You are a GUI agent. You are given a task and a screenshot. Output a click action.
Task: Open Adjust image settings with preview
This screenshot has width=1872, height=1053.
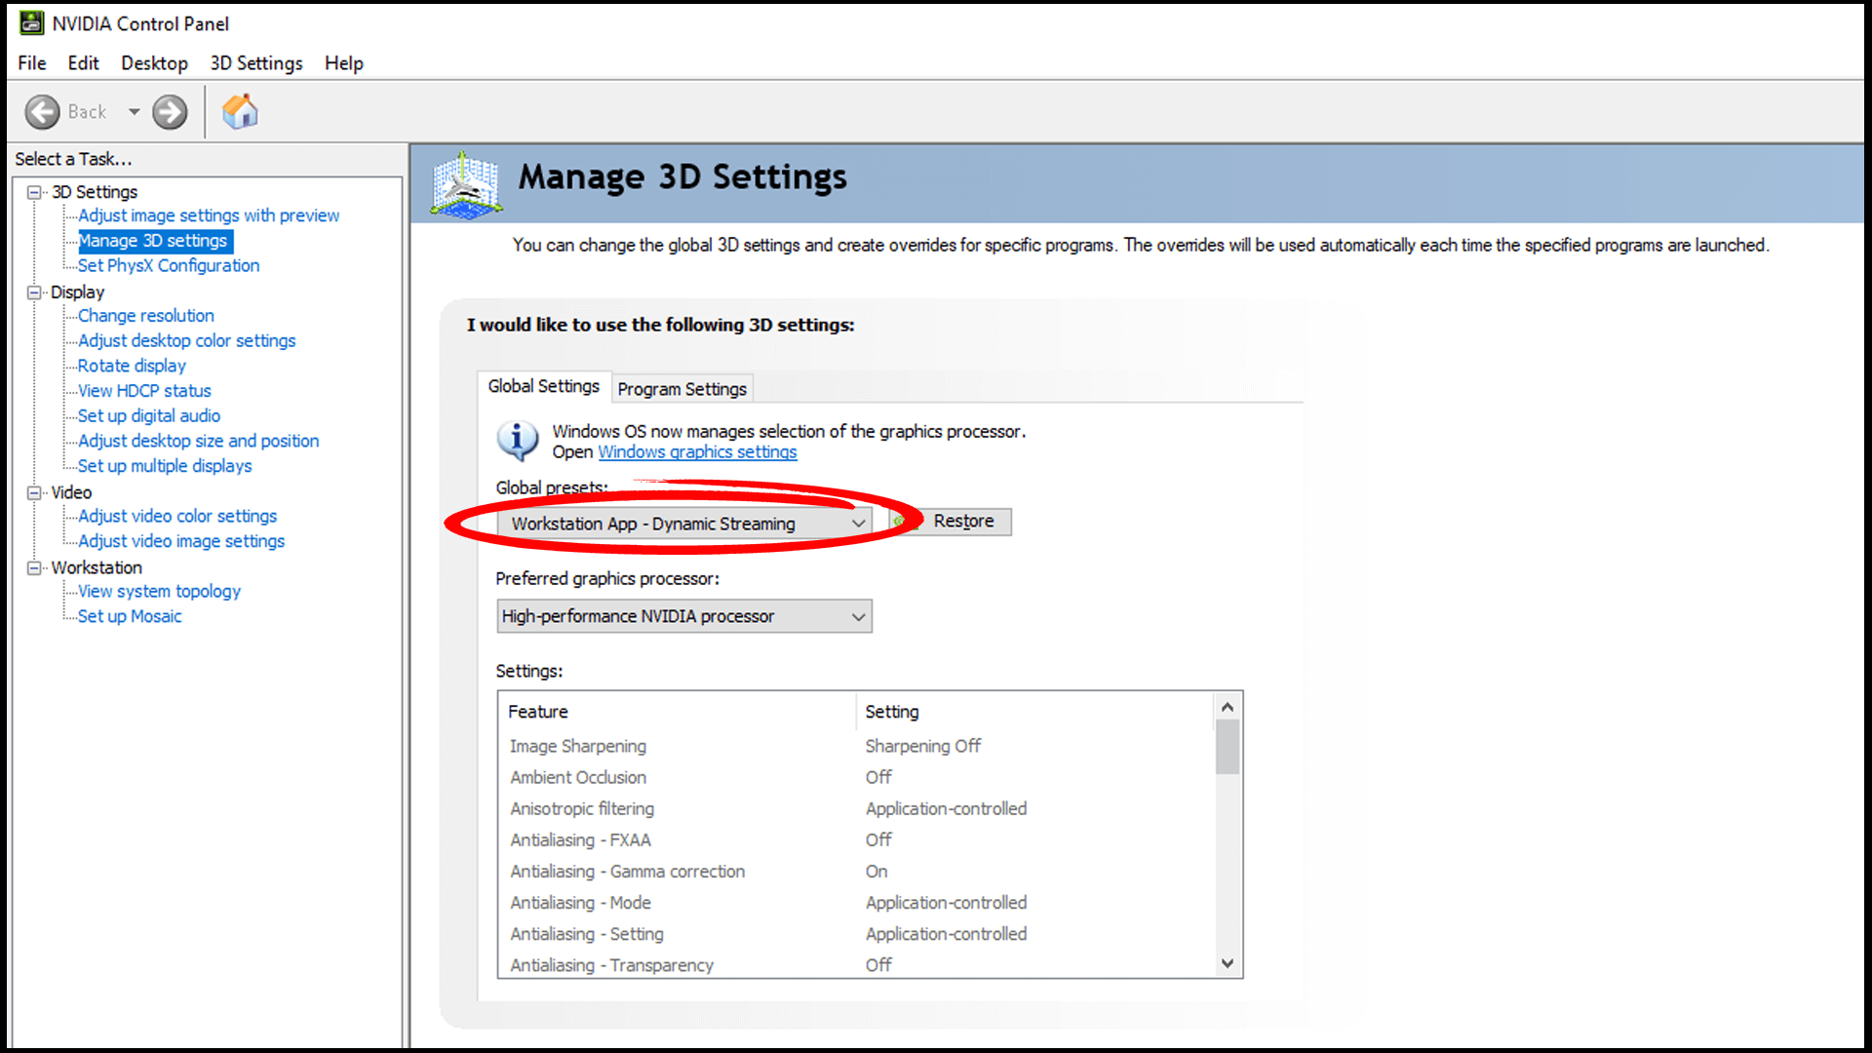point(209,215)
